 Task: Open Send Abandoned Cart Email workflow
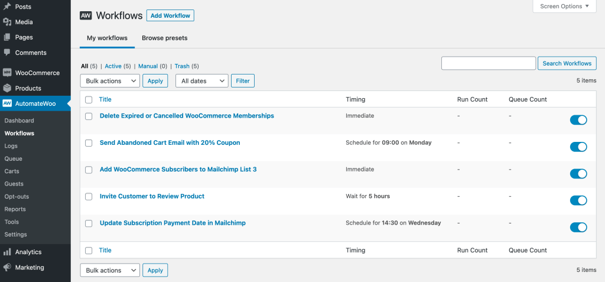[x=170, y=142]
